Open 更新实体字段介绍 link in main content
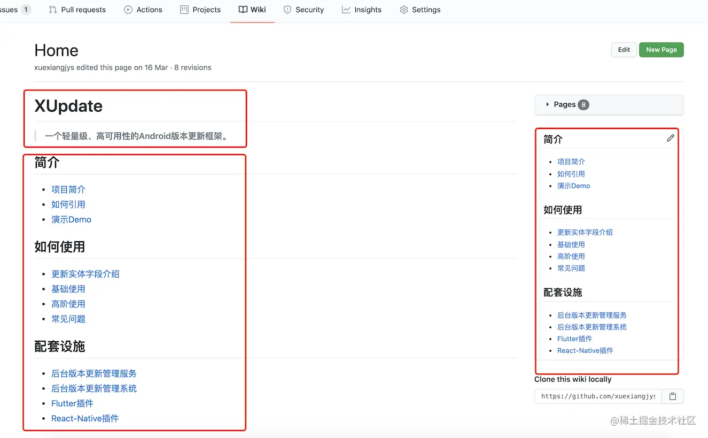The image size is (708, 438). pyautogui.click(x=85, y=274)
